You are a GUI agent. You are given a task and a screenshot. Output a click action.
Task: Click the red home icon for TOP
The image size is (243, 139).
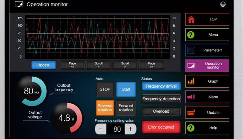pyautogui.click(x=191, y=19)
